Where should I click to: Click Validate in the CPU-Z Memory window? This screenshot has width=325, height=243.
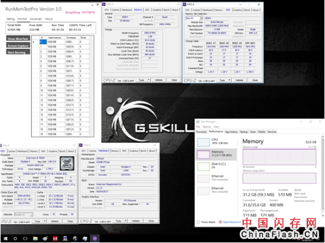click(158, 80)
